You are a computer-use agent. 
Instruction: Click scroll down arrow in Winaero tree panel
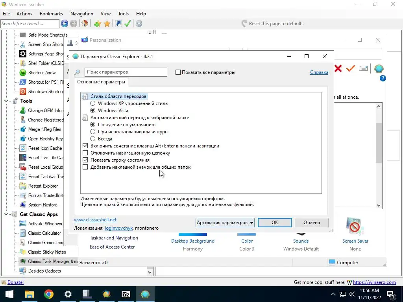150,272
